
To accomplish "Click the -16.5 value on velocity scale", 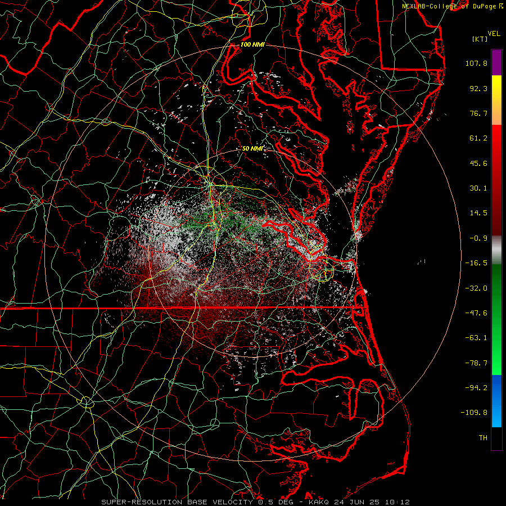I will click(476, 263).
